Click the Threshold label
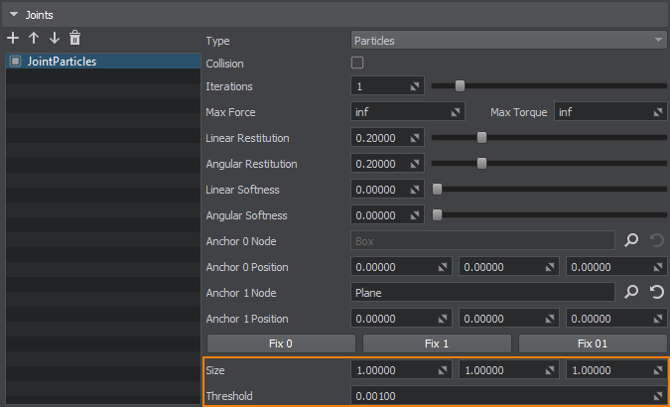 229,396
